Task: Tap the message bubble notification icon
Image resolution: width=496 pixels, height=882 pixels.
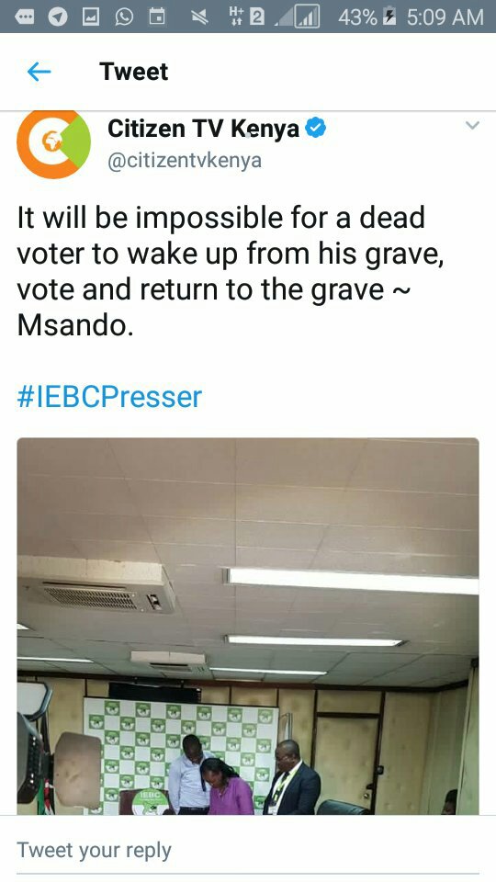Action: click(24, 17)
